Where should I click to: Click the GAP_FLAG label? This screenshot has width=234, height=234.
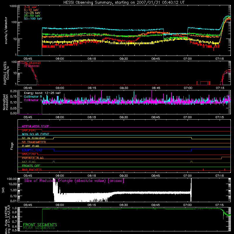(29, 130)
